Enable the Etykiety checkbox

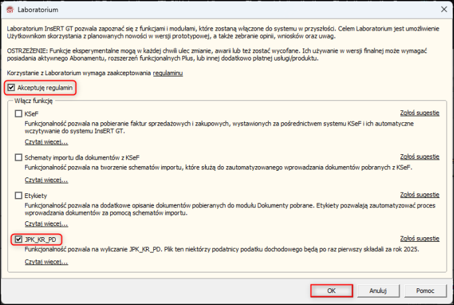19,195
